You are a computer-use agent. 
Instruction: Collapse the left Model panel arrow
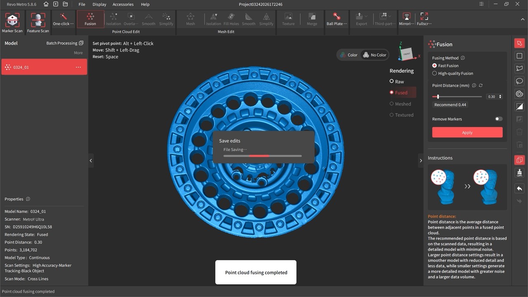pyautogui.click(x=91, y=160)
